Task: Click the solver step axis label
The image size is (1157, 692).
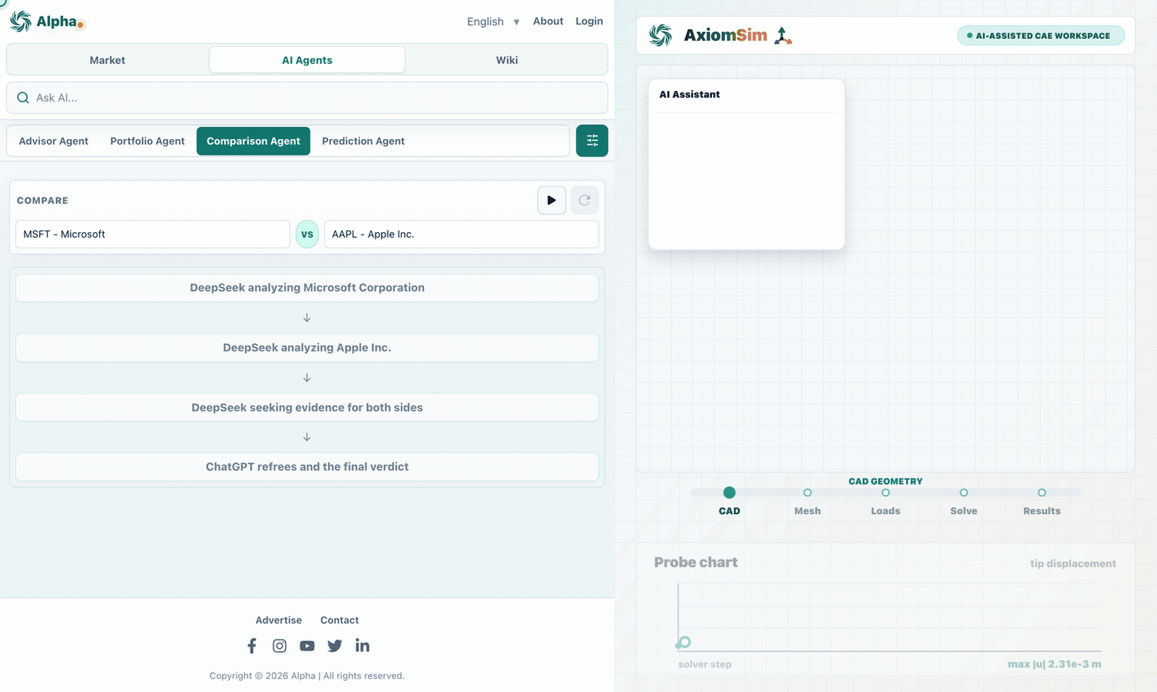Action: 705,664
